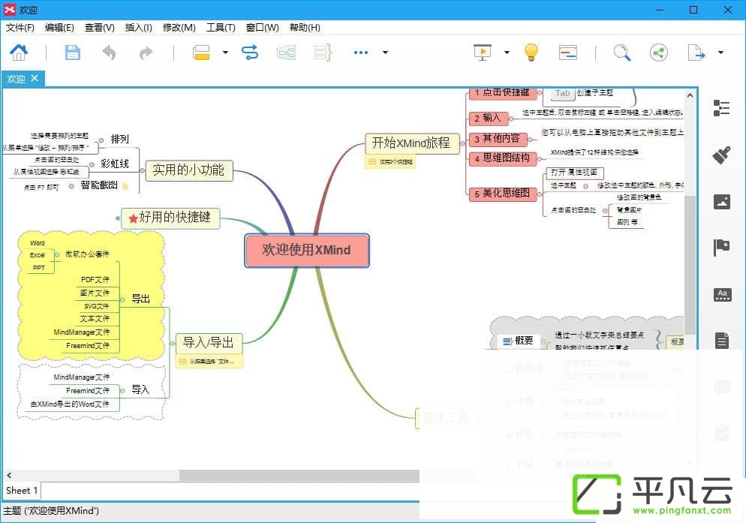Open the Markers flag panel in sidebar

(722, 248)
